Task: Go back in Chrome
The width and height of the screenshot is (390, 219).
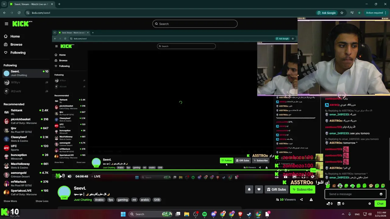Action: [4, 13]
